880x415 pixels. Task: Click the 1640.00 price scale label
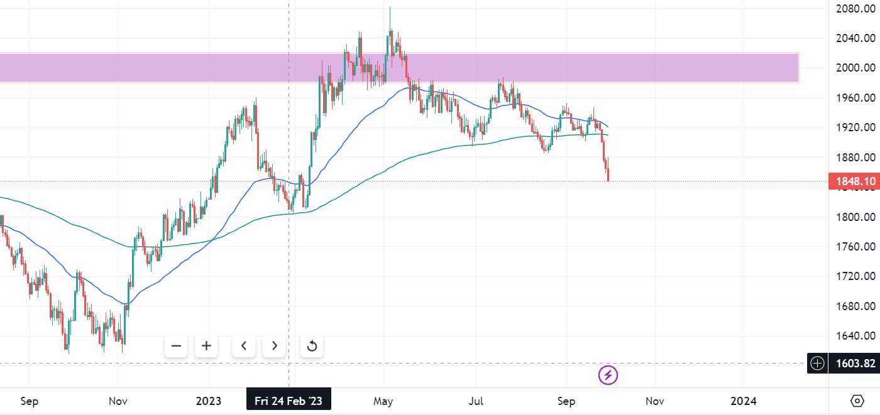point(855,335)
